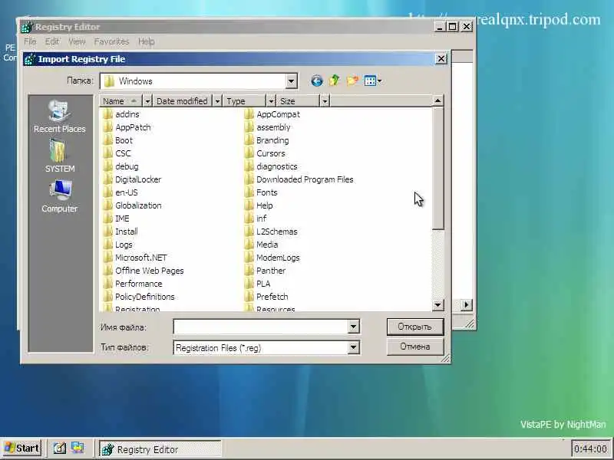Image resolution: width=614 pixels, height=460 pixels.
Task: Open the File menu in Registry Editor
Action: (x=30, y=41)
